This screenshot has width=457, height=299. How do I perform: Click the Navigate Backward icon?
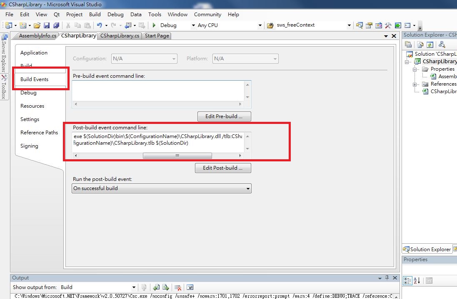tap(128, 25)
